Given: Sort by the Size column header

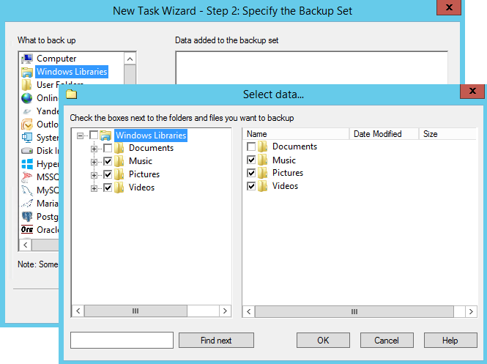Looking at the screenshot, I should pyautogui.click(x=448, y=134).
